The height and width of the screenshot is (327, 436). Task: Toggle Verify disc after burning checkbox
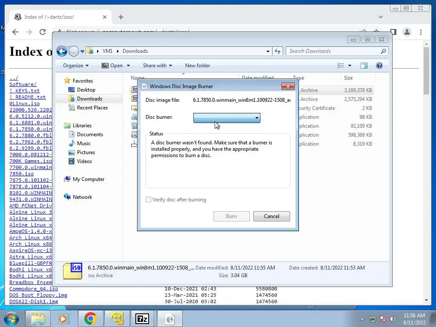(149, 200)
